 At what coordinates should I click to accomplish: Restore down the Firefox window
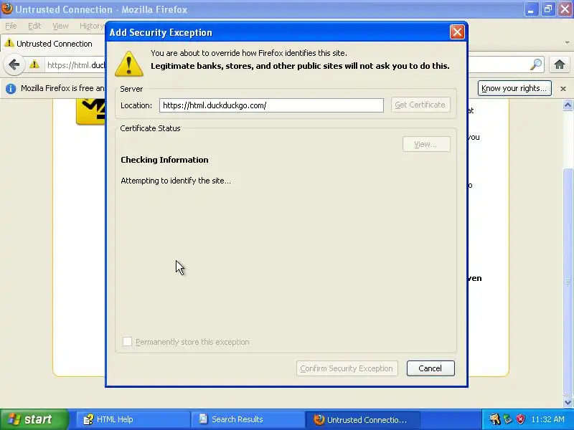pos(547,9)
